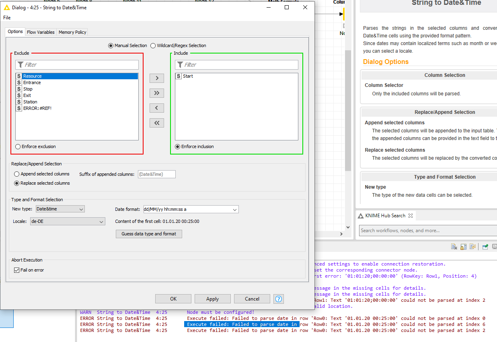The height and width of the screenshot is (342, 497).
Task: Open the New type dropdown
Action: (60, 209)
